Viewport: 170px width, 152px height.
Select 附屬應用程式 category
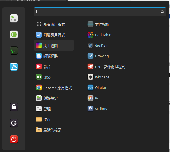pos(54,35)
